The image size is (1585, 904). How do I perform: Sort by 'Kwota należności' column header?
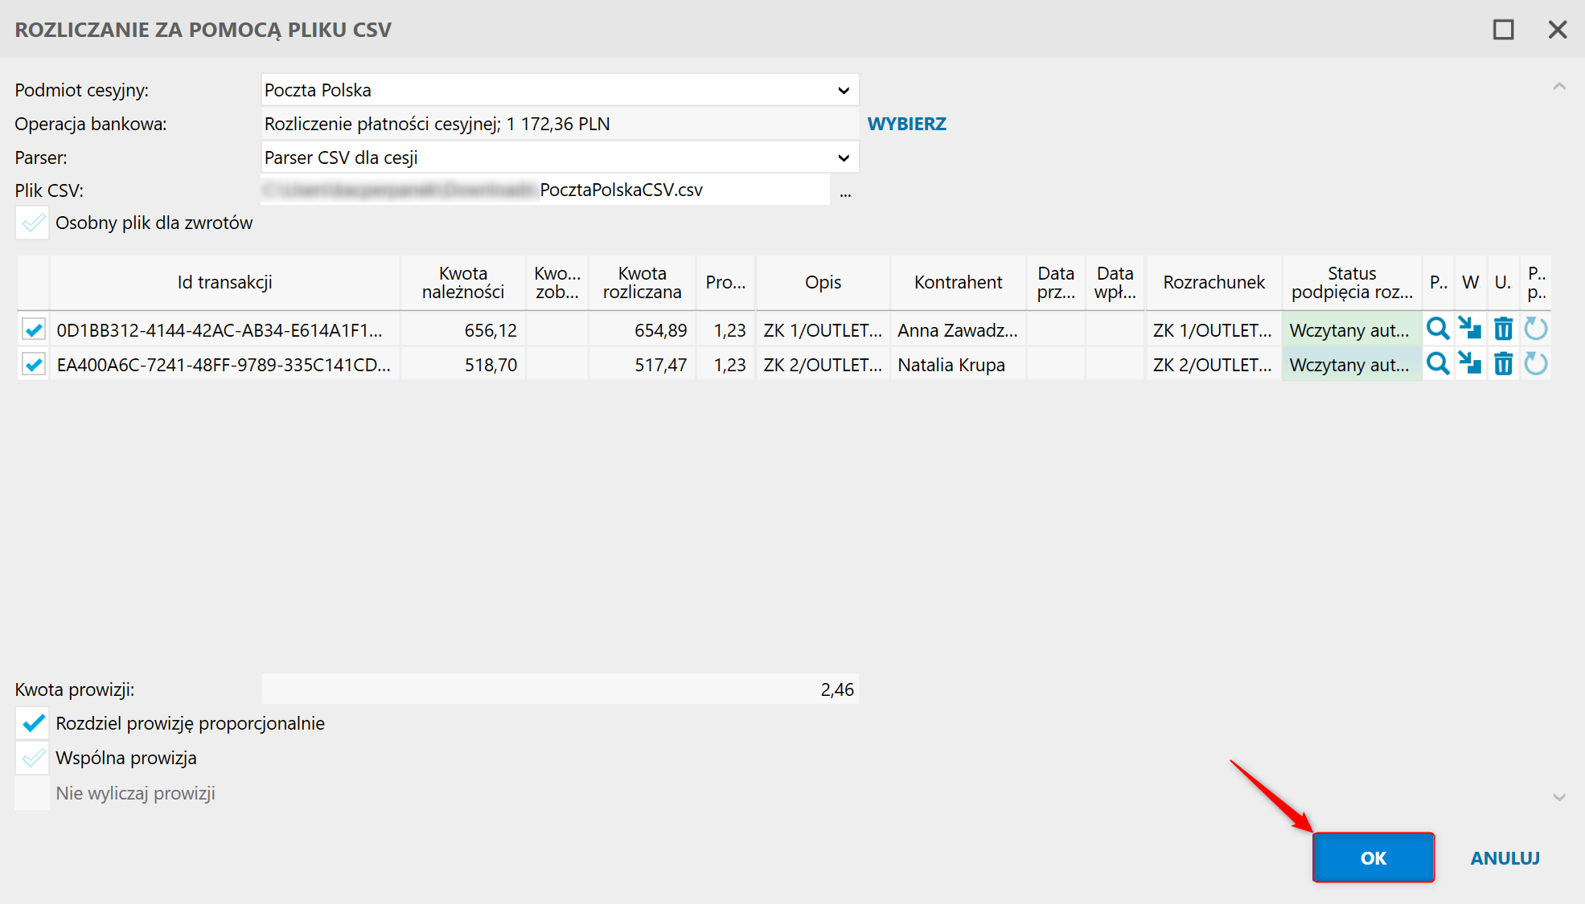coord(463,283)
